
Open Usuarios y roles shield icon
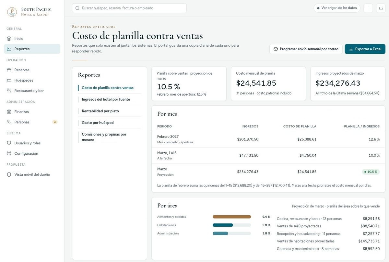click(x=9, y=143)
